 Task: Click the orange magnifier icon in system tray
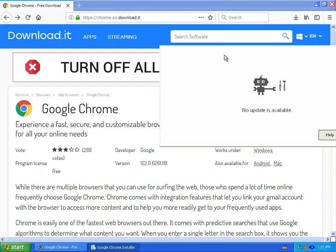pyautogui.click(x=306, y=247)
